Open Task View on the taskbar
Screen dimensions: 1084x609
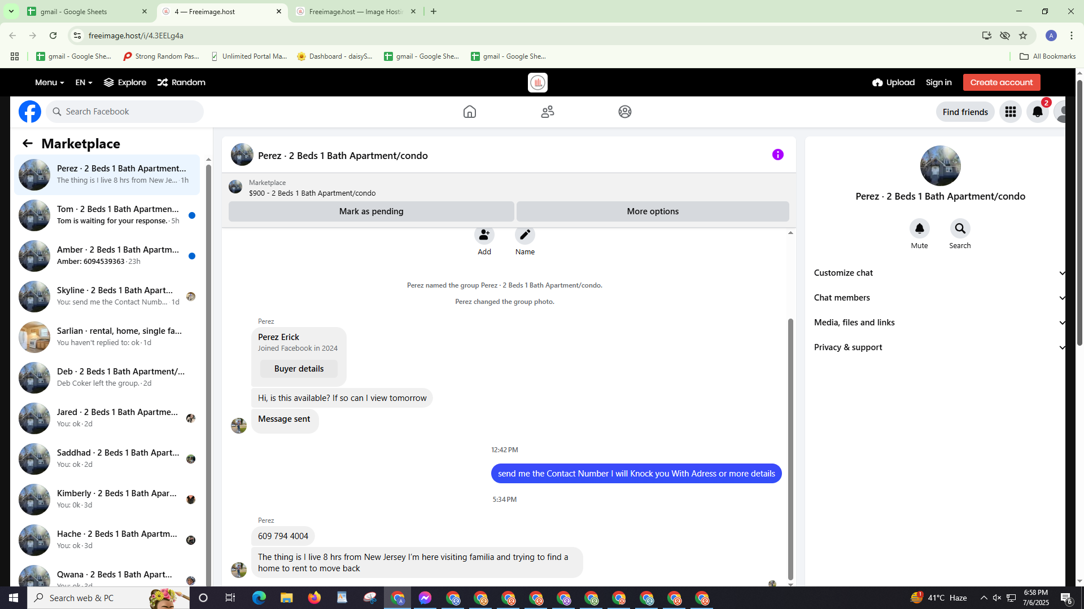pos(230,598)
